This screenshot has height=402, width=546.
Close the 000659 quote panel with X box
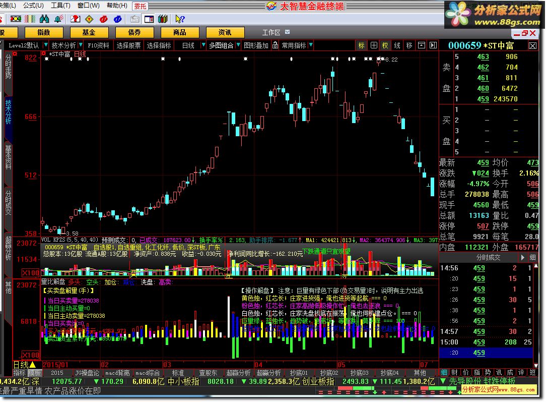533,46
